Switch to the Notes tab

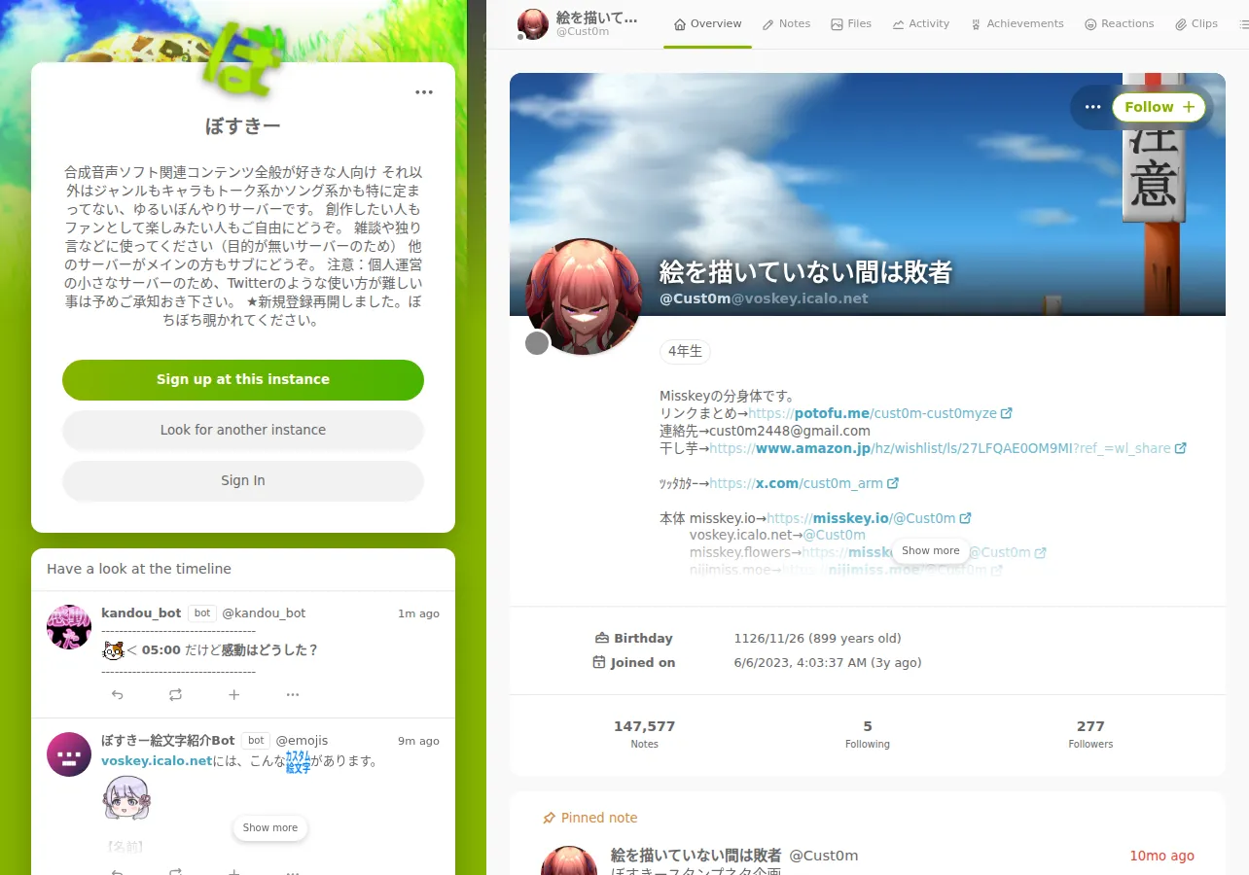point(786,24)
